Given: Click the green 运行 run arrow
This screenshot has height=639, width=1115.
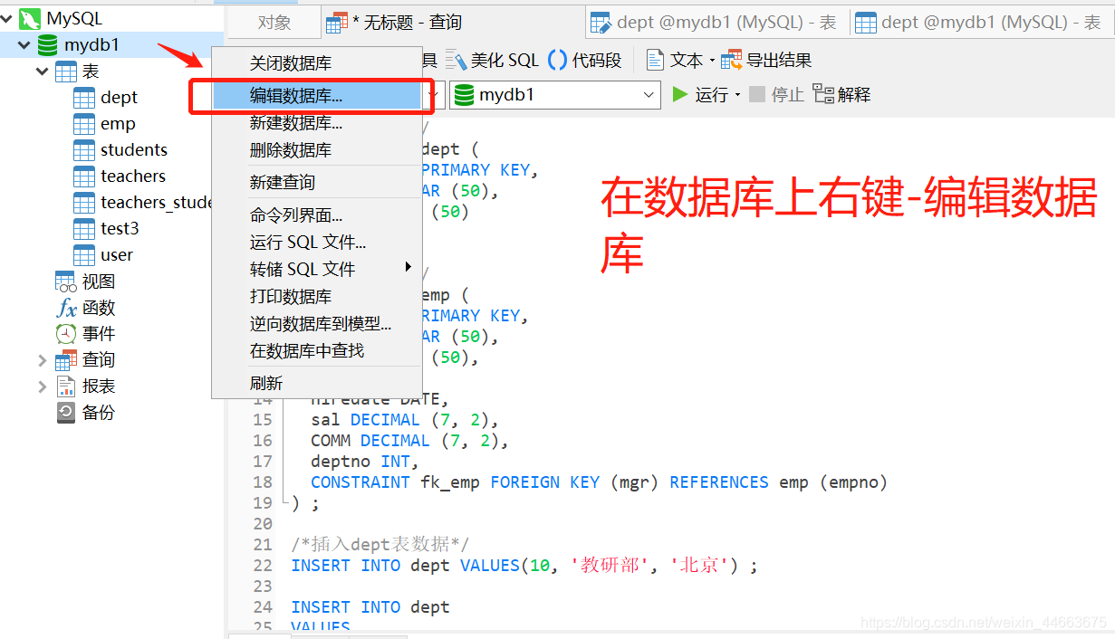Looking at the screenshot, I should point(680,94).
